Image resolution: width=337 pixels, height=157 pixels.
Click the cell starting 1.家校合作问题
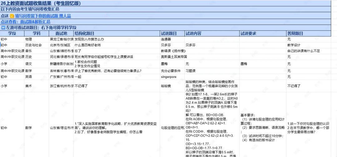click(117, 64)
